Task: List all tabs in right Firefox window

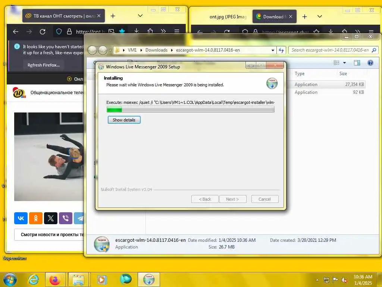Action: point(320,16)
